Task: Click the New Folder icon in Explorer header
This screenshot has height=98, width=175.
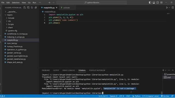Action: (x=28, y=8)
